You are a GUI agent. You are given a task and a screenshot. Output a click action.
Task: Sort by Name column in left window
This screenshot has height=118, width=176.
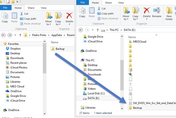pyautogui.click(x=55, y=42)
